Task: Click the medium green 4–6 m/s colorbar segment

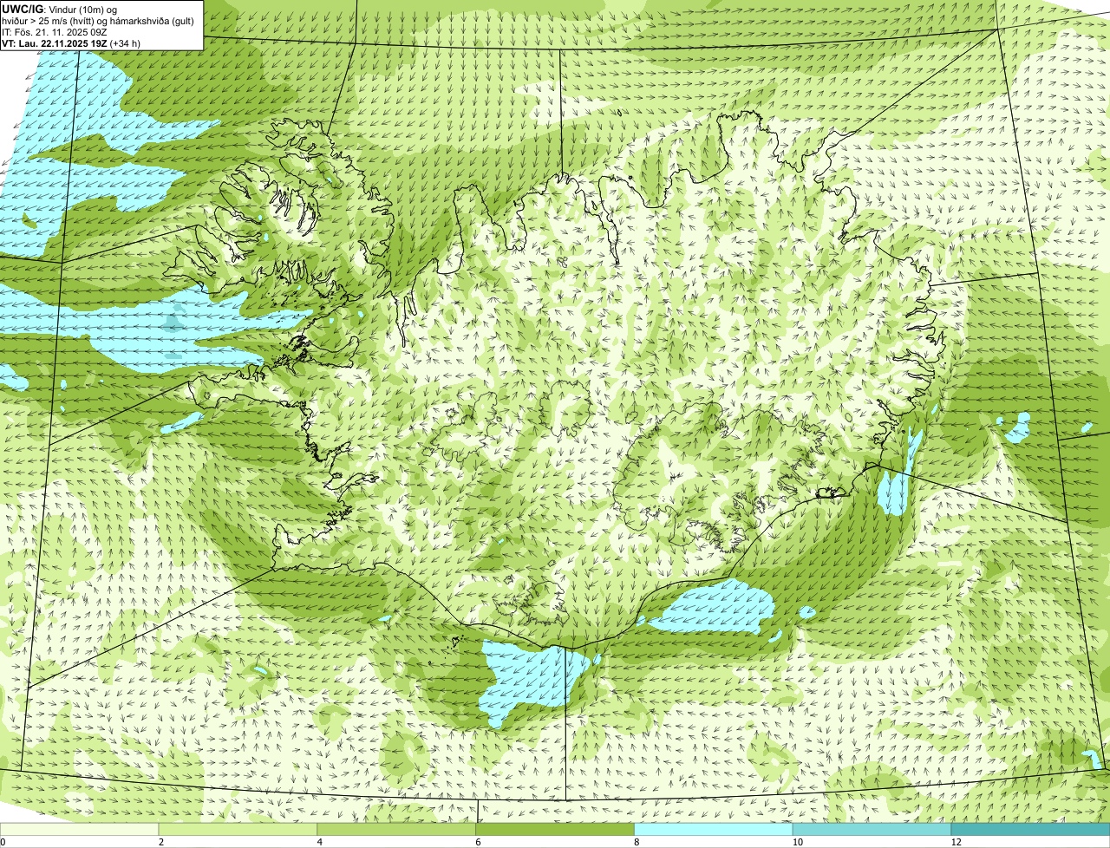Action: (x=396, y=830)
